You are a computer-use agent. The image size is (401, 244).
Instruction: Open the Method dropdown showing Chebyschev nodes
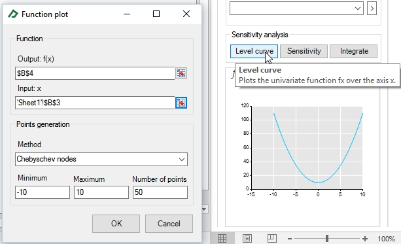101,160
